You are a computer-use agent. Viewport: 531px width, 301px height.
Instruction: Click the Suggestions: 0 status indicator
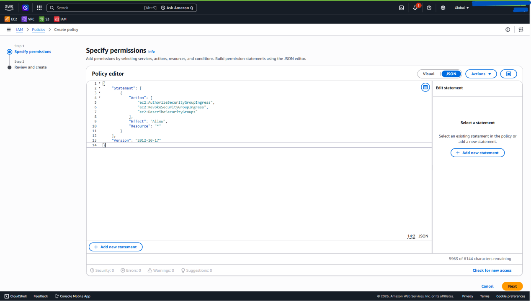[196, 270]
